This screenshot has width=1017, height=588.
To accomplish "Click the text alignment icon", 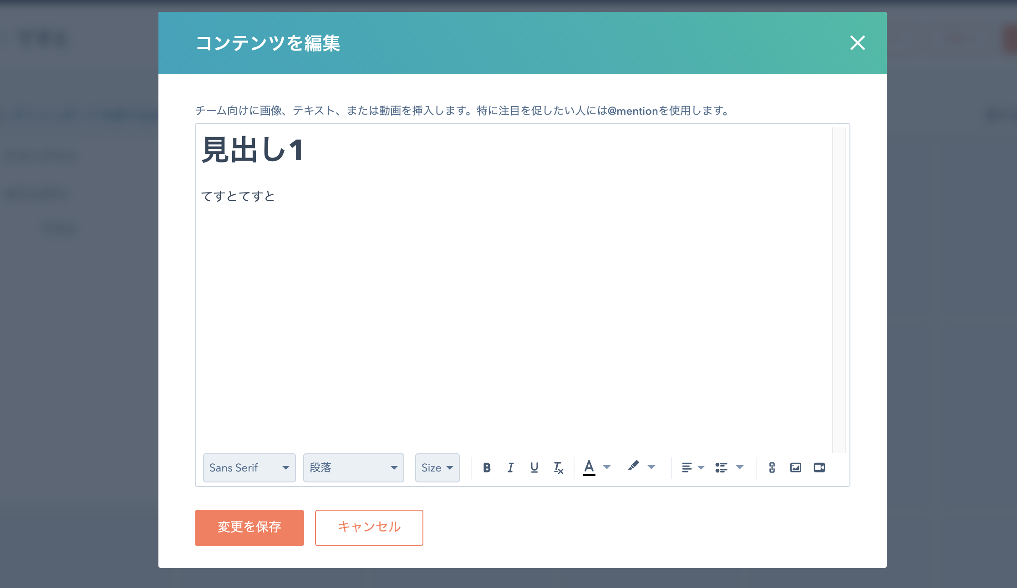I will coord(686,467).
